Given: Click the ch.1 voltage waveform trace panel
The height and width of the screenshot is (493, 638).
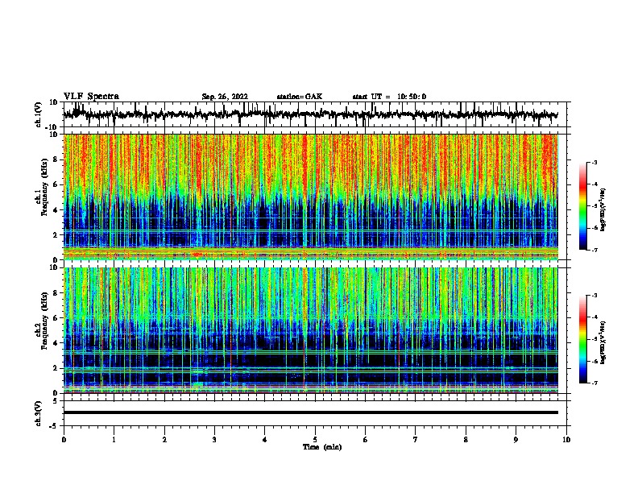Looking at the screenshot, I should coord(315,114).
